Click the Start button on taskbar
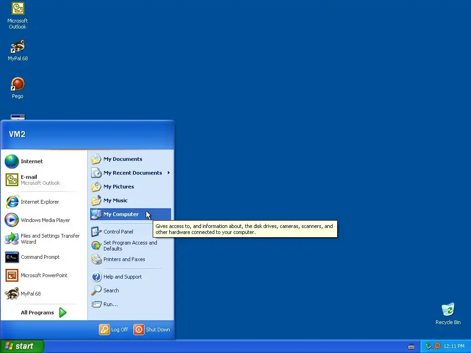The height and width of the screenshot is (353, 471). coord(22,346)
